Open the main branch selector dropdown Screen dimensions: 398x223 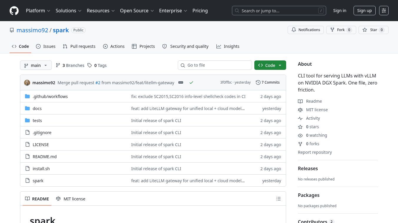coord(36,65)
